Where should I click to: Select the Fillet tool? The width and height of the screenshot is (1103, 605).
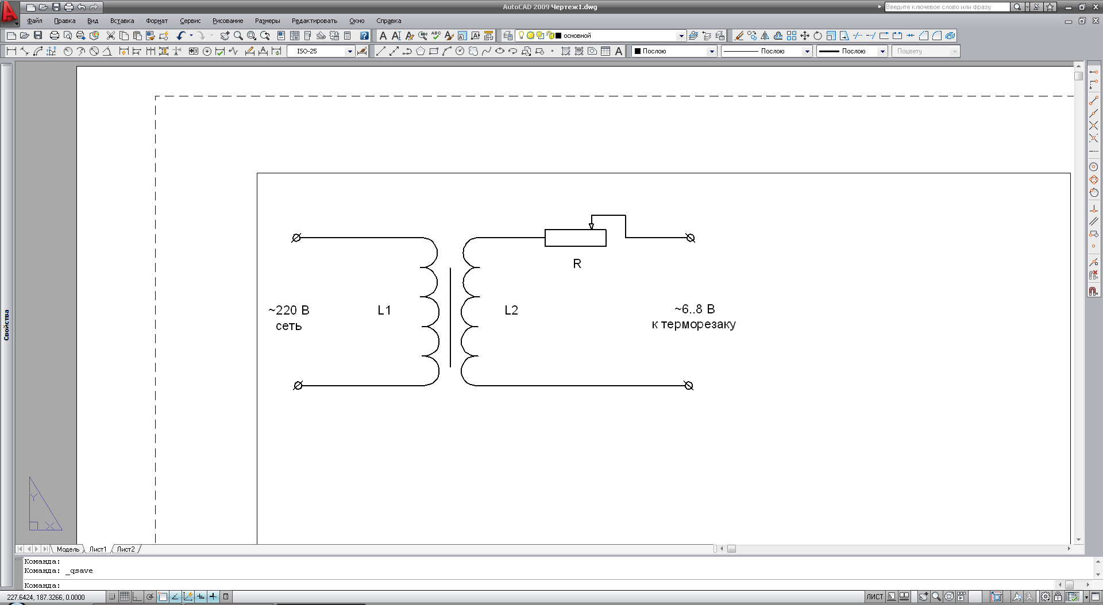click(937, 36)
